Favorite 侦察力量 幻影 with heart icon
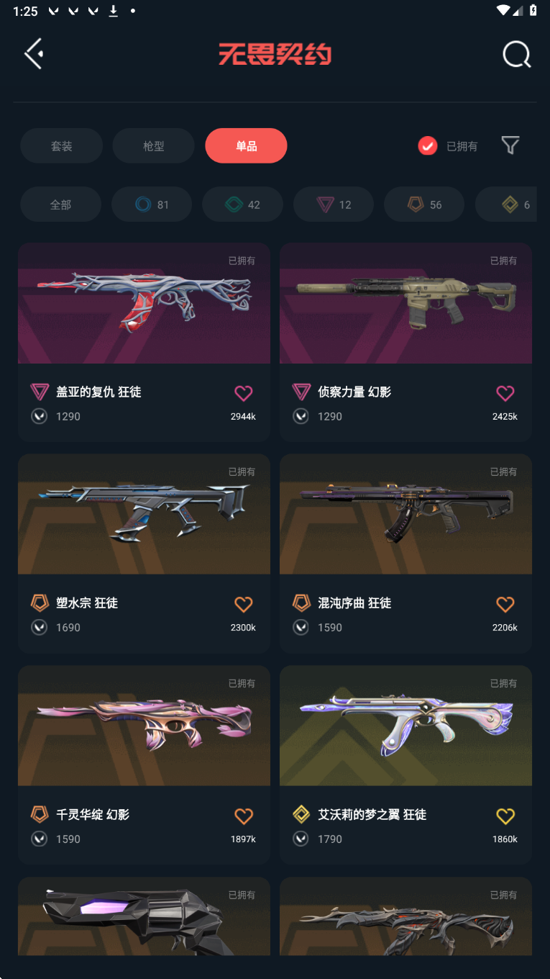 (505, 392)
